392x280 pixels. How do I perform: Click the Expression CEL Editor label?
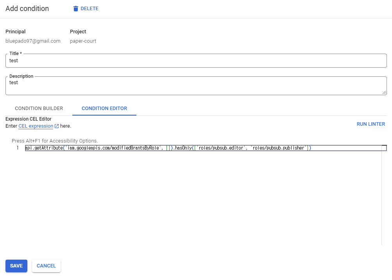29,119
